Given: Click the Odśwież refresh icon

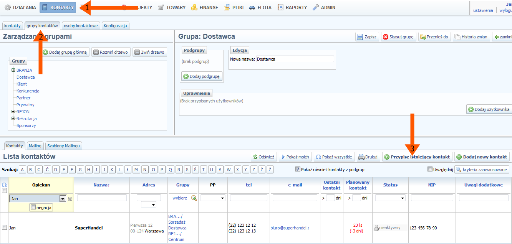Looking at the screenshot, I should (x=255, y=157).
